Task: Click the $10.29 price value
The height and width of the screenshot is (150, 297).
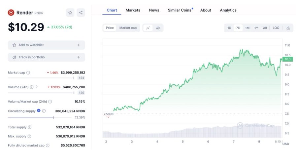Action: [26, 27]
